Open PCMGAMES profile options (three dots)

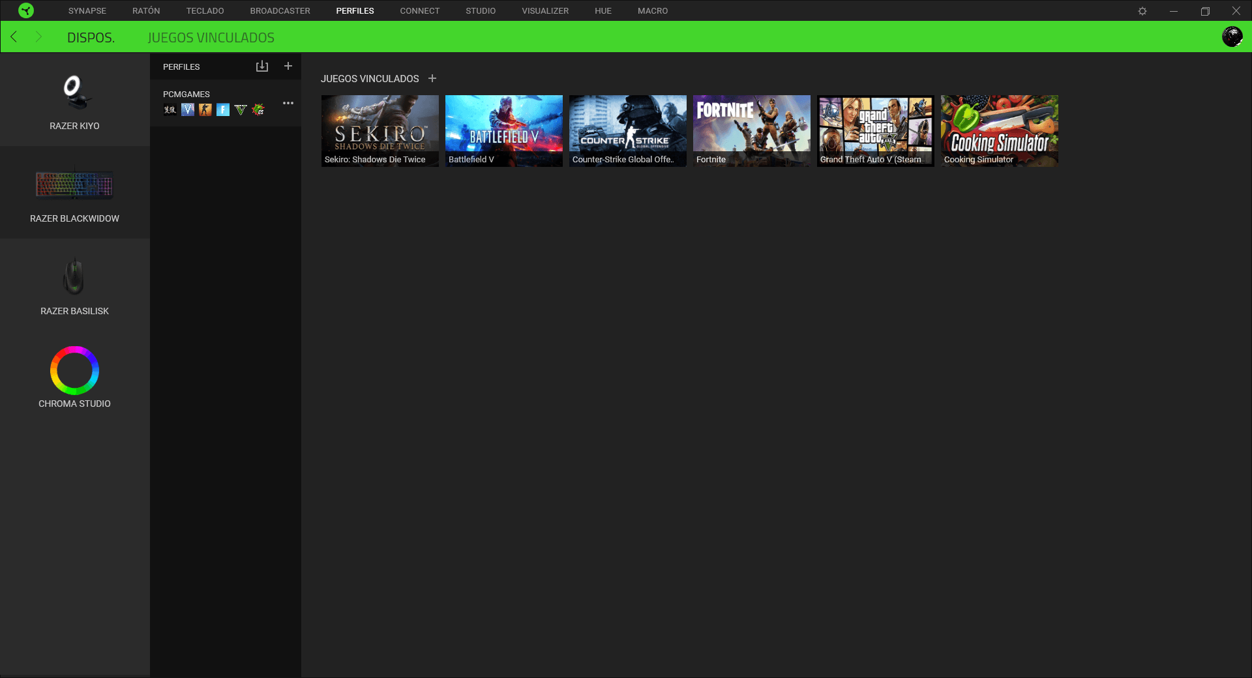(288, 103)
